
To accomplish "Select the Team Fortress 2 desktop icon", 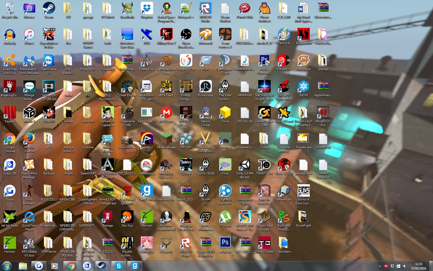I will [x=225, y=38].
